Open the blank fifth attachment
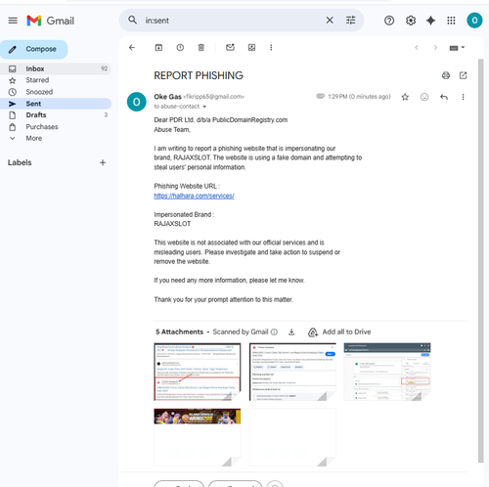The width and height of the screenshot is (489, 487). [292, 437]
